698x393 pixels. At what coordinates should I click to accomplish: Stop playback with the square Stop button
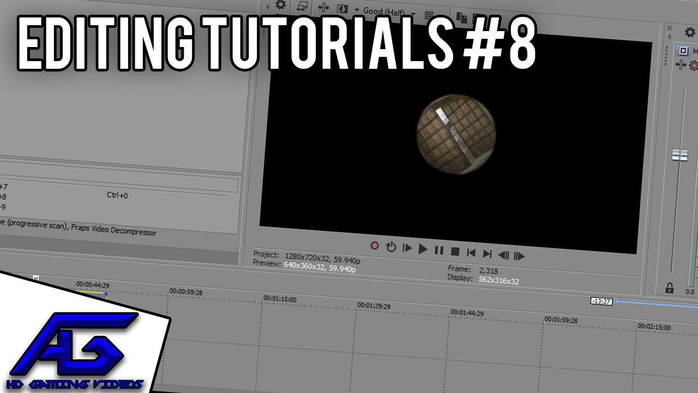tap(455, 251)
